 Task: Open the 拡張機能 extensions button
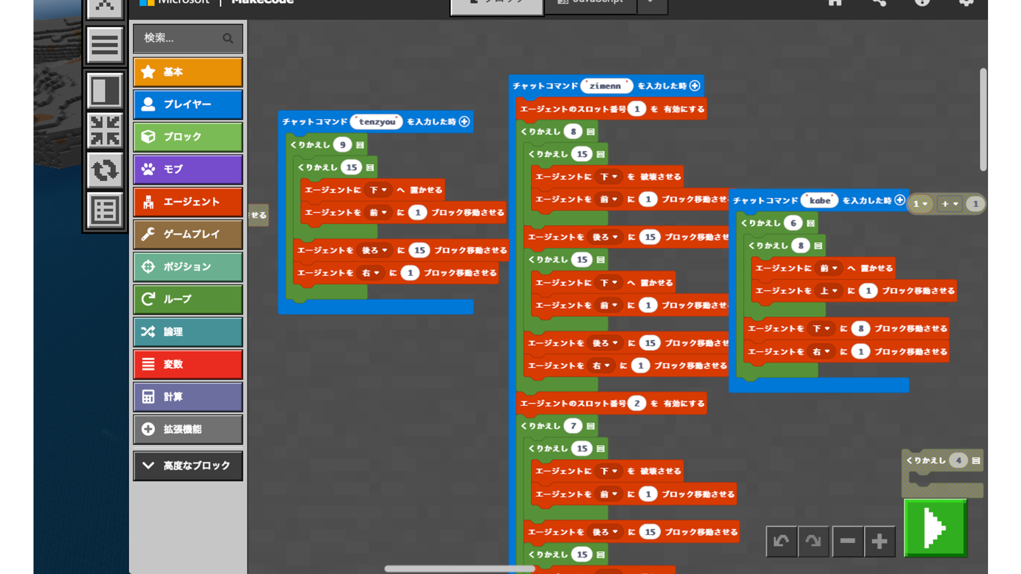coord(188,429)
